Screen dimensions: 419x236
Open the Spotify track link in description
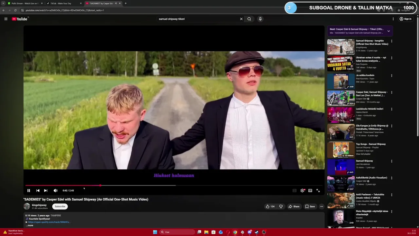49,222
